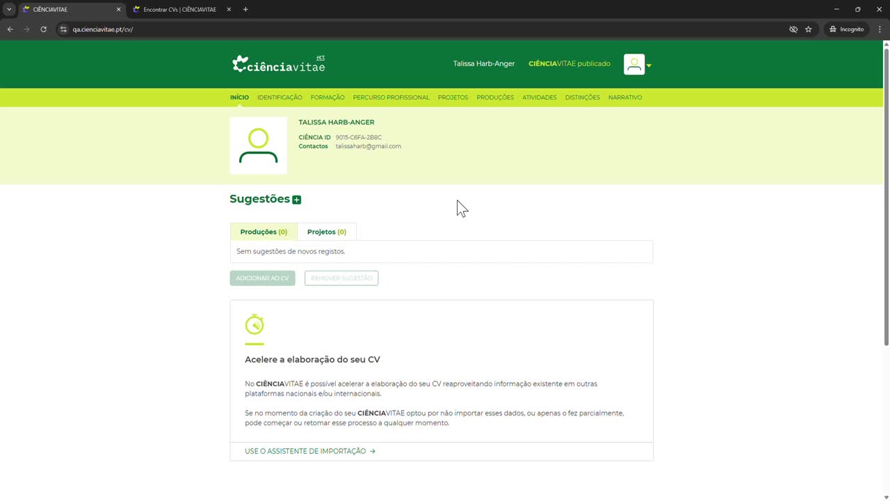
Task: Click the green stopwatch icon above Acelere section
Action: coord(254,324)
